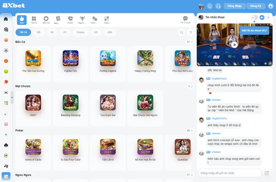Open the choskec username above Tu viện message

click(x=216, y=100)
